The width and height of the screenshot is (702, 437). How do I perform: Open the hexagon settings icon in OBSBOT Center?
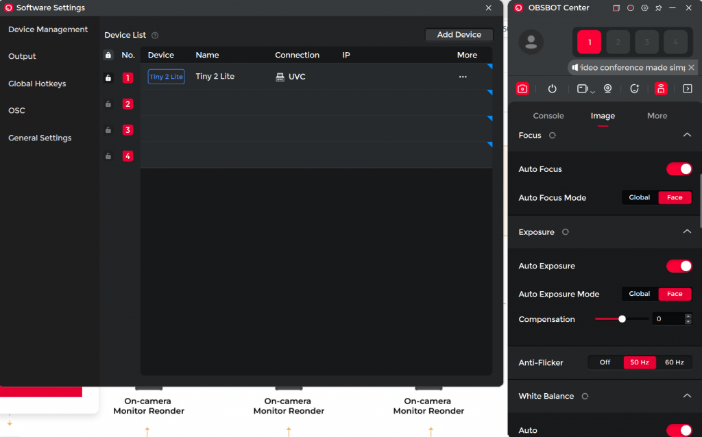click(x=644, y=8)
